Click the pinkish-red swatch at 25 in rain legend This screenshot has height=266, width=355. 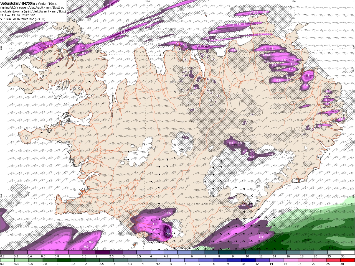click(x=334, y=260)
